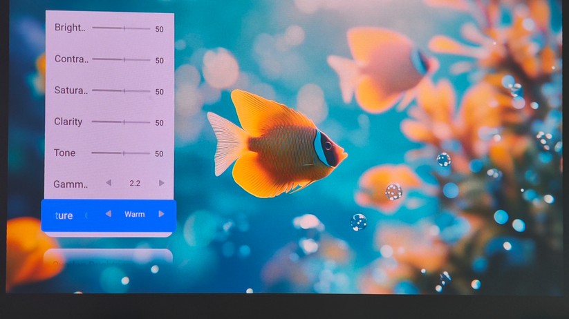Screen dimensions: 569x319
Task: Adjust the Brightness slider
Action: tap(121, 28)
